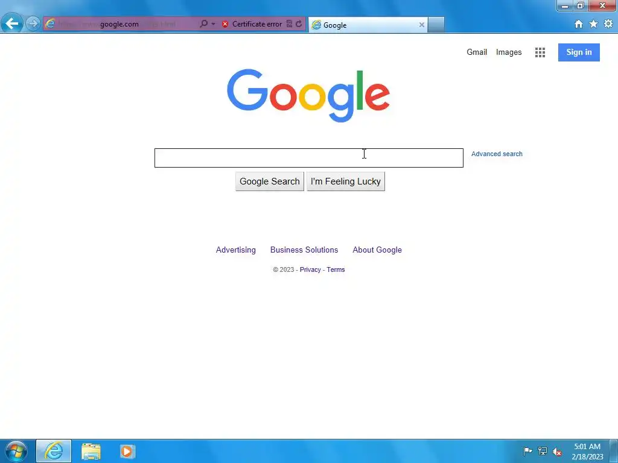Click the red Certificate error shield icon
618x463 pixels.
[x=225, y=24]
